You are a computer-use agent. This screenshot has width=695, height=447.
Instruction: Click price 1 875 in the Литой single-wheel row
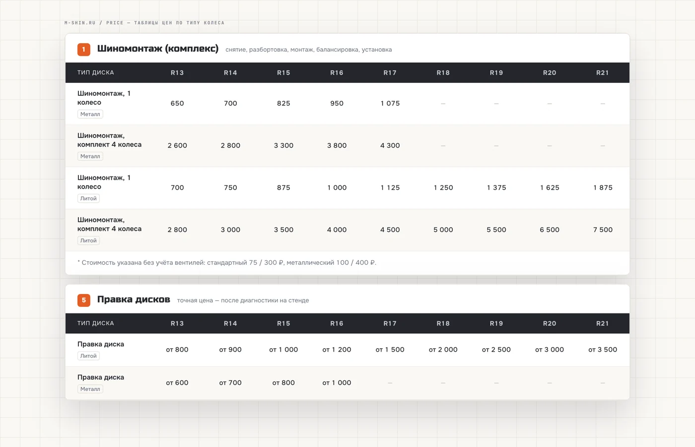(x=603, y=188)
